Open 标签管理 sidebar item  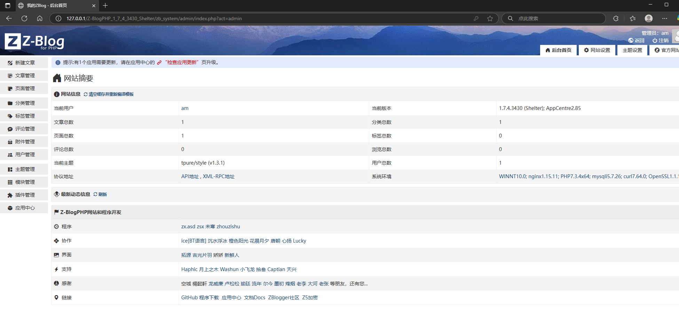[24, 116]
